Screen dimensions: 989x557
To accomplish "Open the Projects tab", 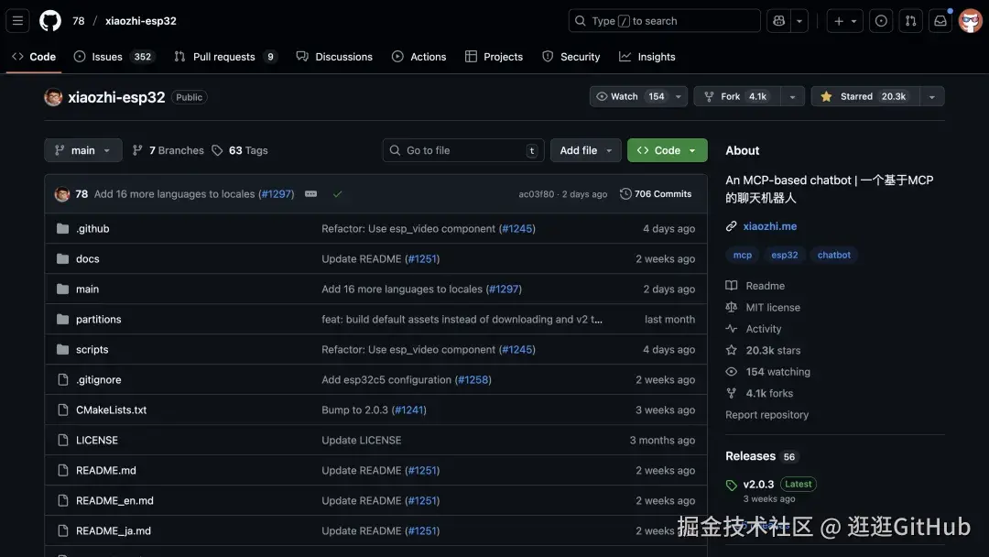I will [494, 57].
